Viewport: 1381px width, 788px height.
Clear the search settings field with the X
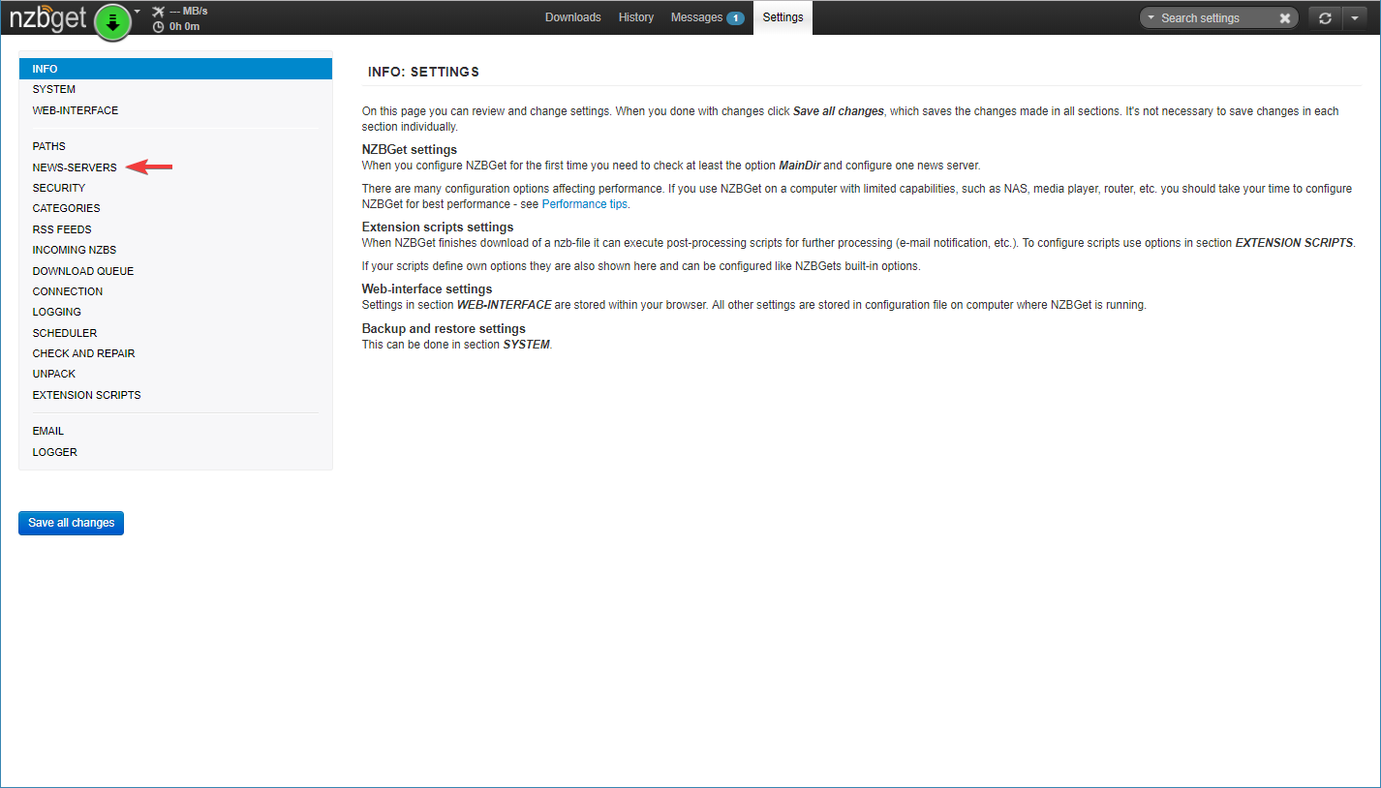(1285, 18)
